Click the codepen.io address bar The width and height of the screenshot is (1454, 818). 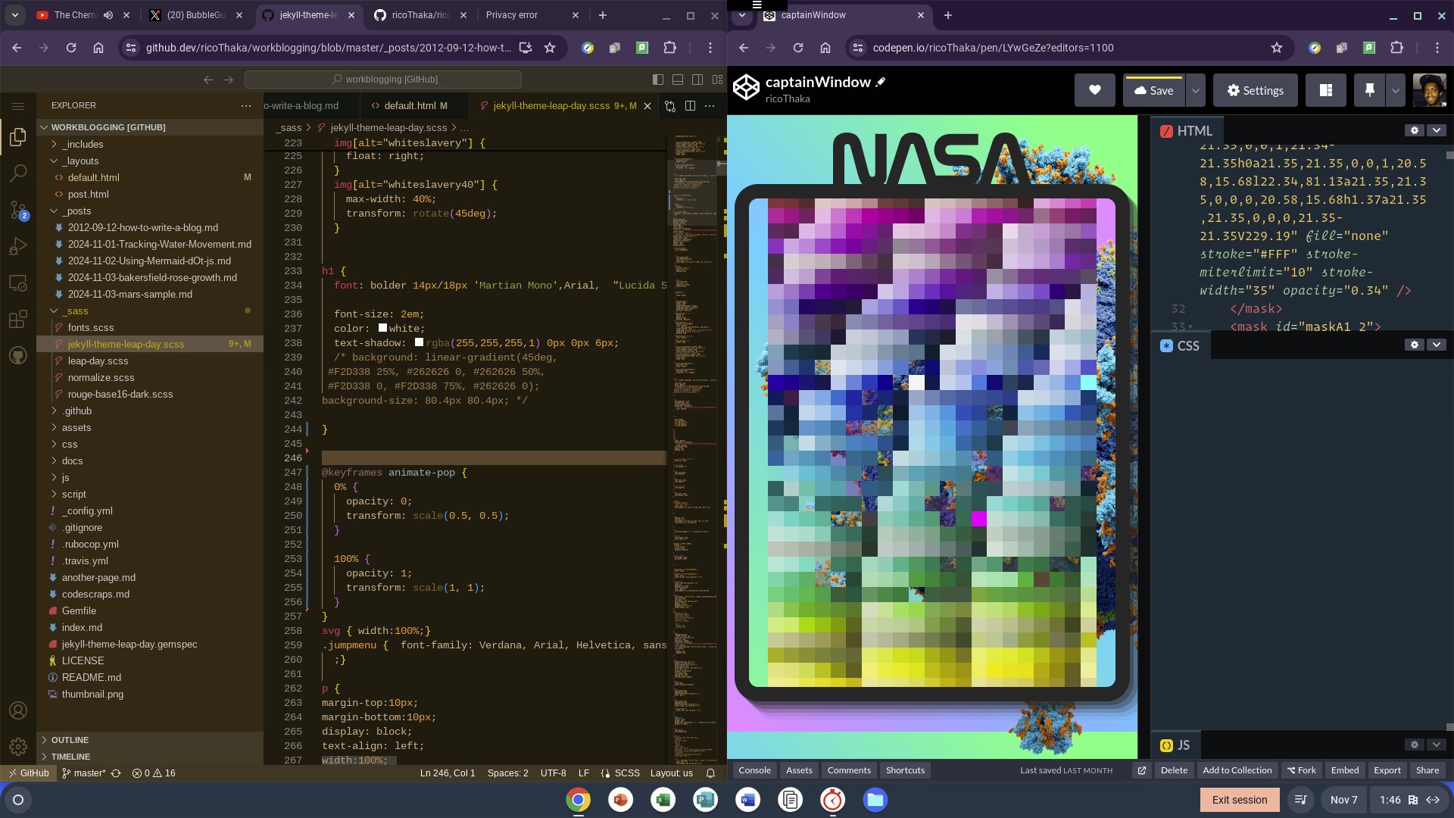1068,48
